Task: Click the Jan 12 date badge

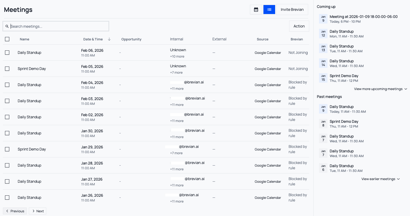Action: 323,34
